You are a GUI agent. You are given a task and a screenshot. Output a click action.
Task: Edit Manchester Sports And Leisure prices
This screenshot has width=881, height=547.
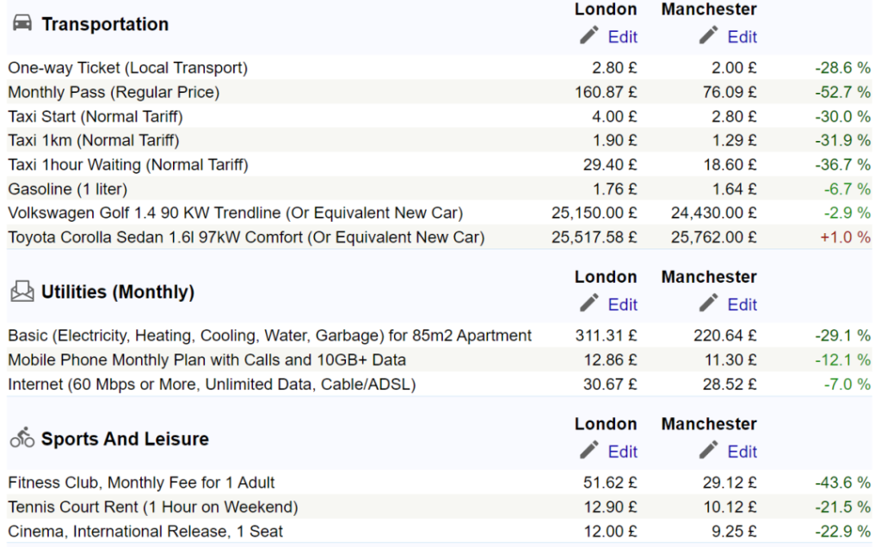coord(742,452)
